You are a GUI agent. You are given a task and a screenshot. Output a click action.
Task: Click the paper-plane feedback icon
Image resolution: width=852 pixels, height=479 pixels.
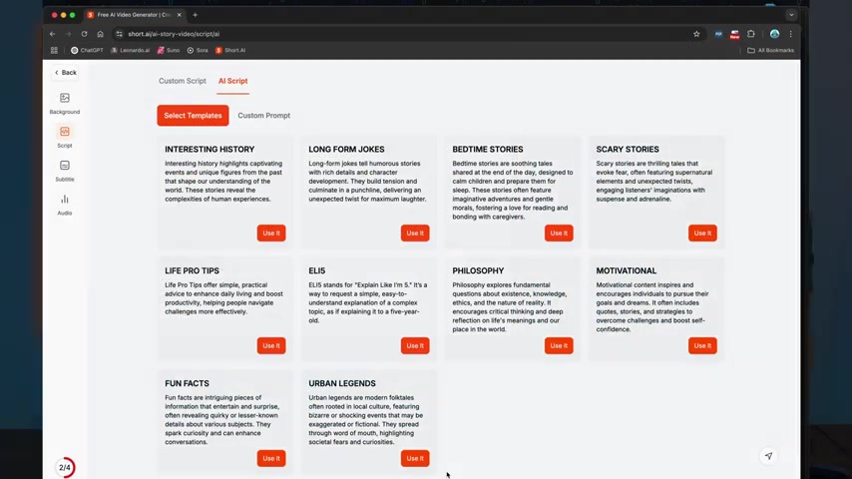[x=768, y=456]
